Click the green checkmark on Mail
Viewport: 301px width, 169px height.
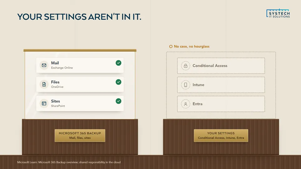pos(119,63)
